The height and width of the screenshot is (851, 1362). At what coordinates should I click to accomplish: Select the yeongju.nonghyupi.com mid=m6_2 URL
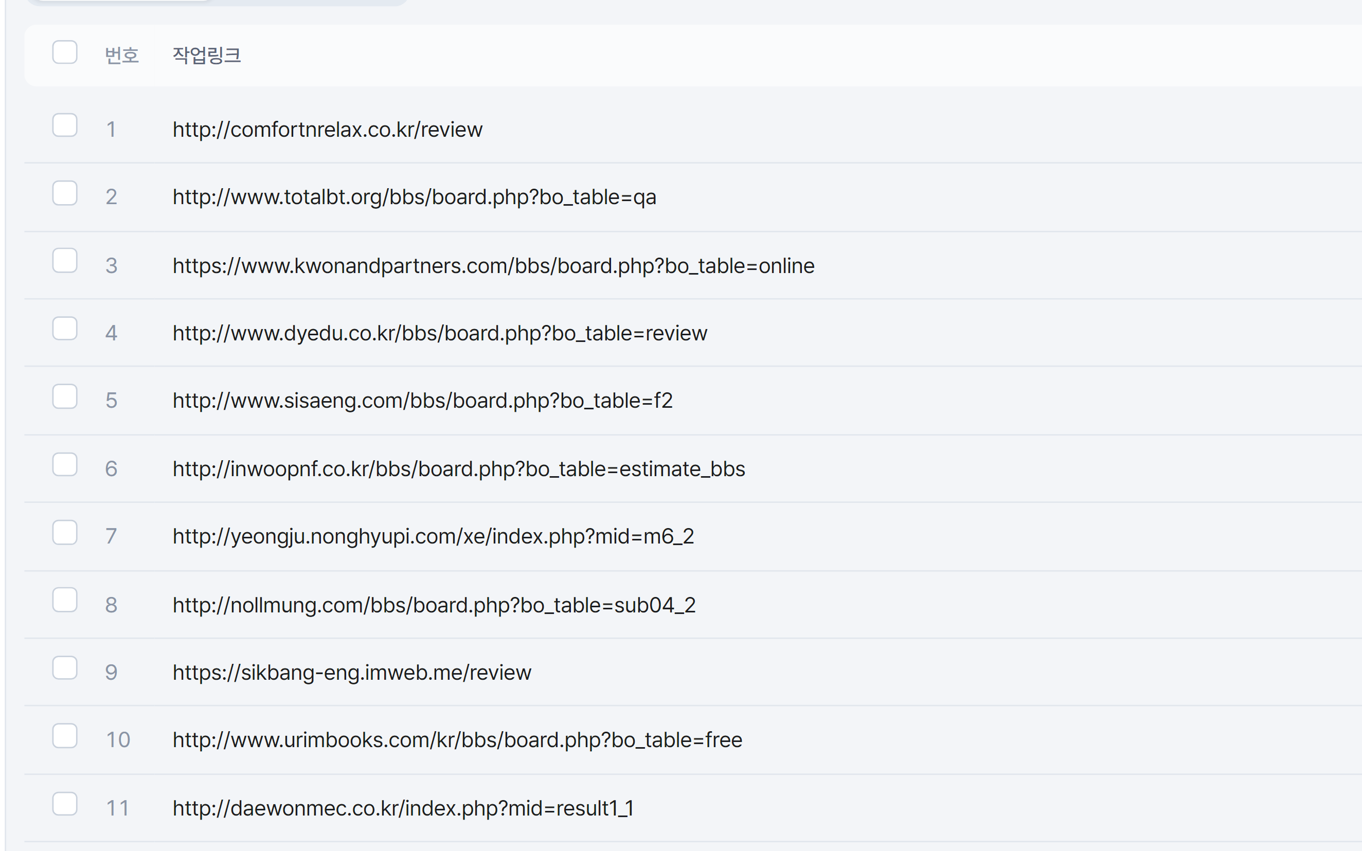(434, 537)
